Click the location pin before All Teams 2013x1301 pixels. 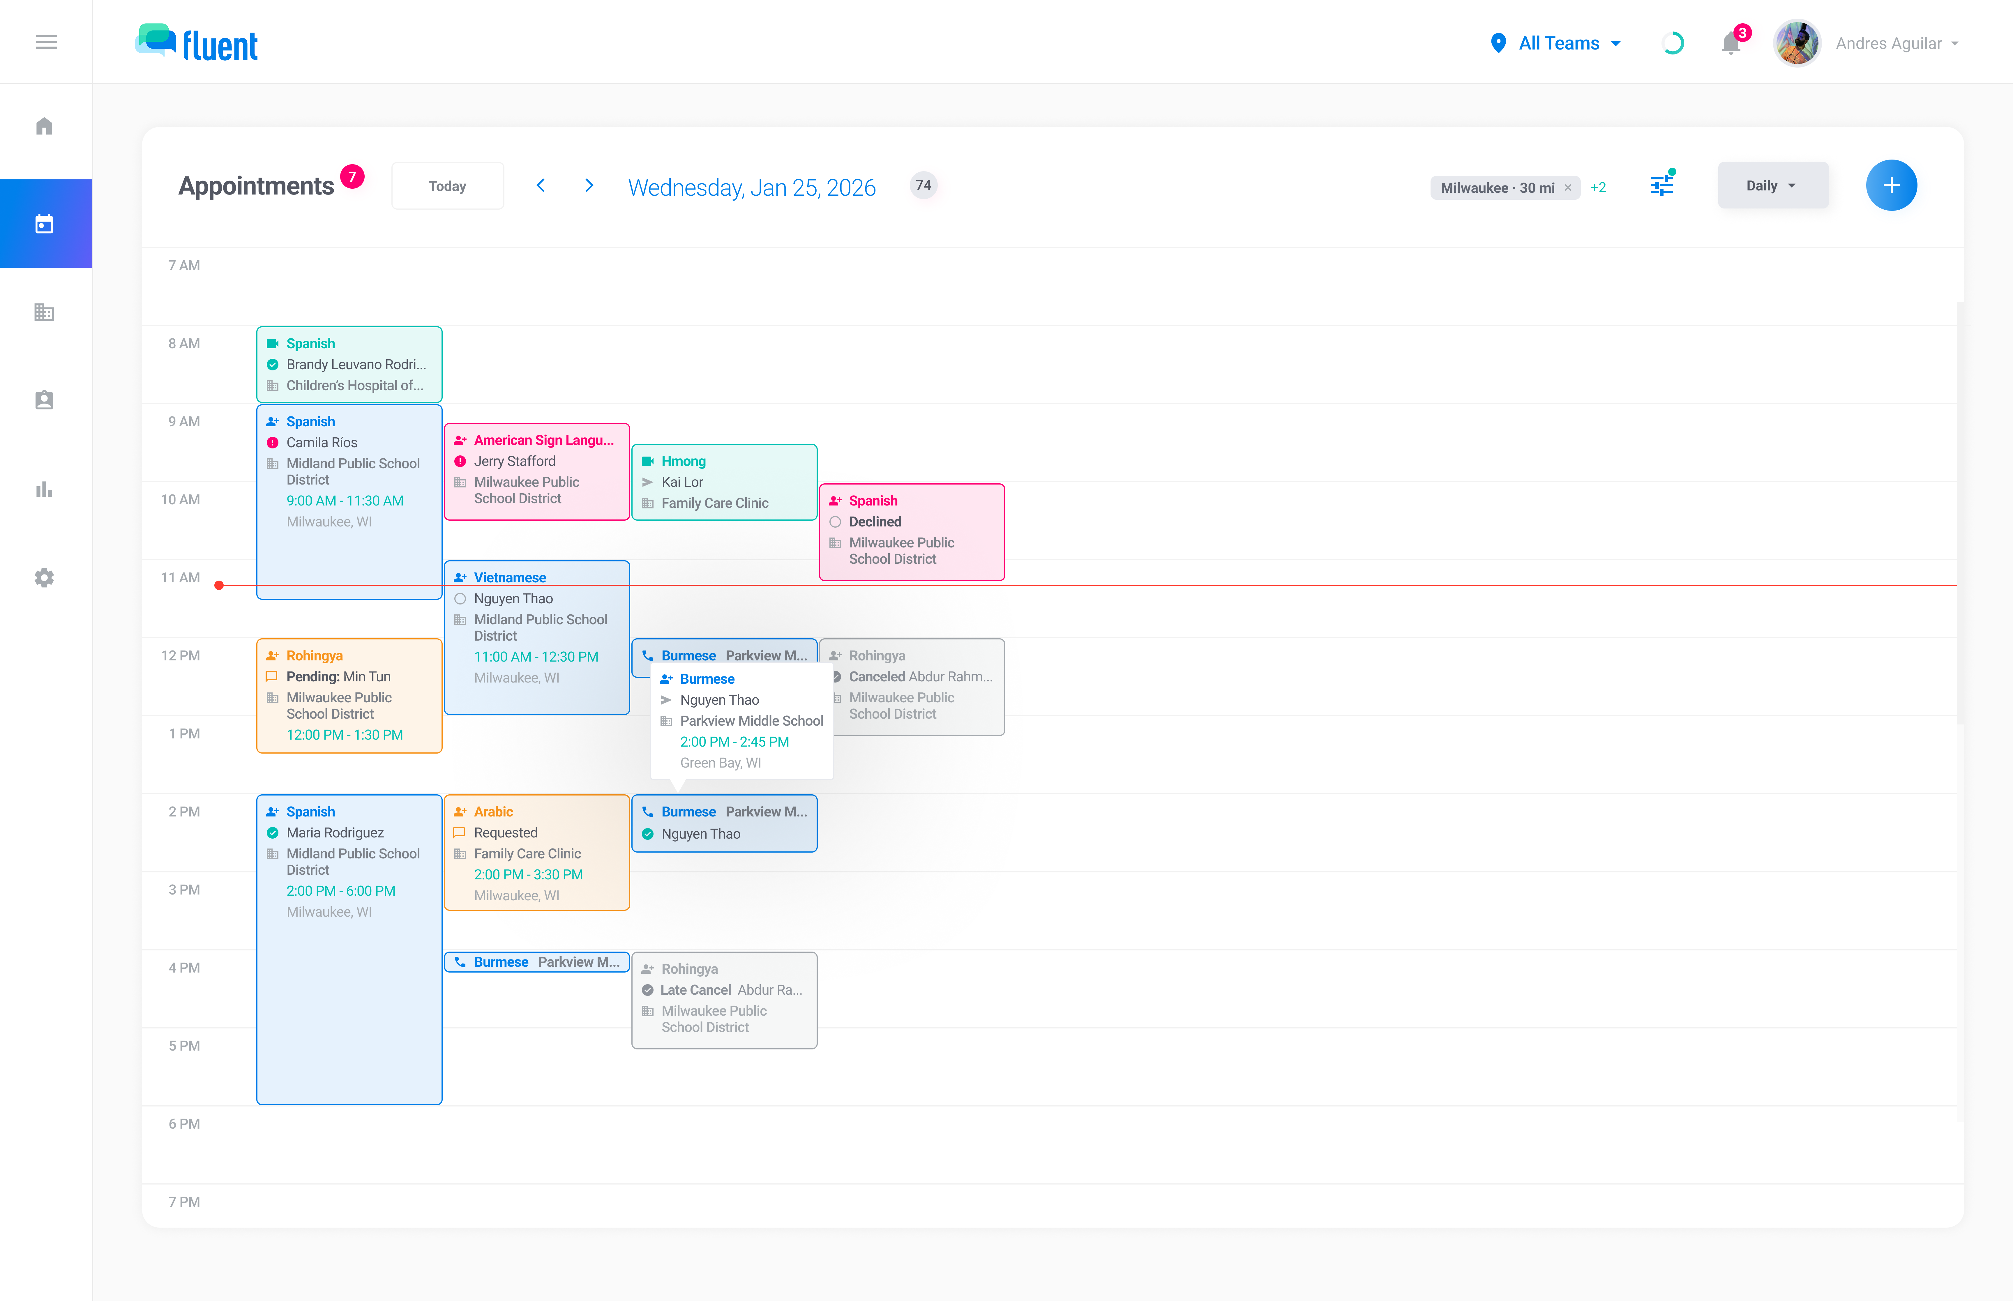[1499, 42]
